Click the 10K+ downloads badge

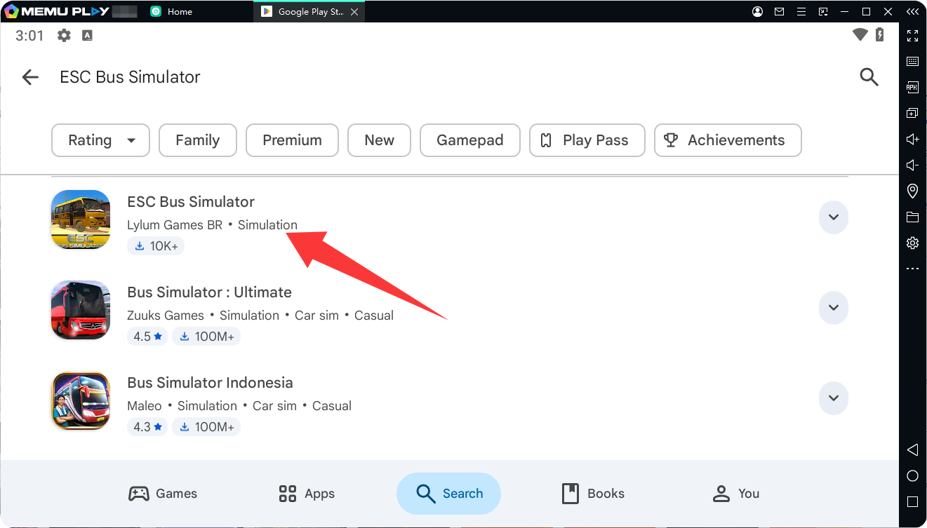(156, 246)
